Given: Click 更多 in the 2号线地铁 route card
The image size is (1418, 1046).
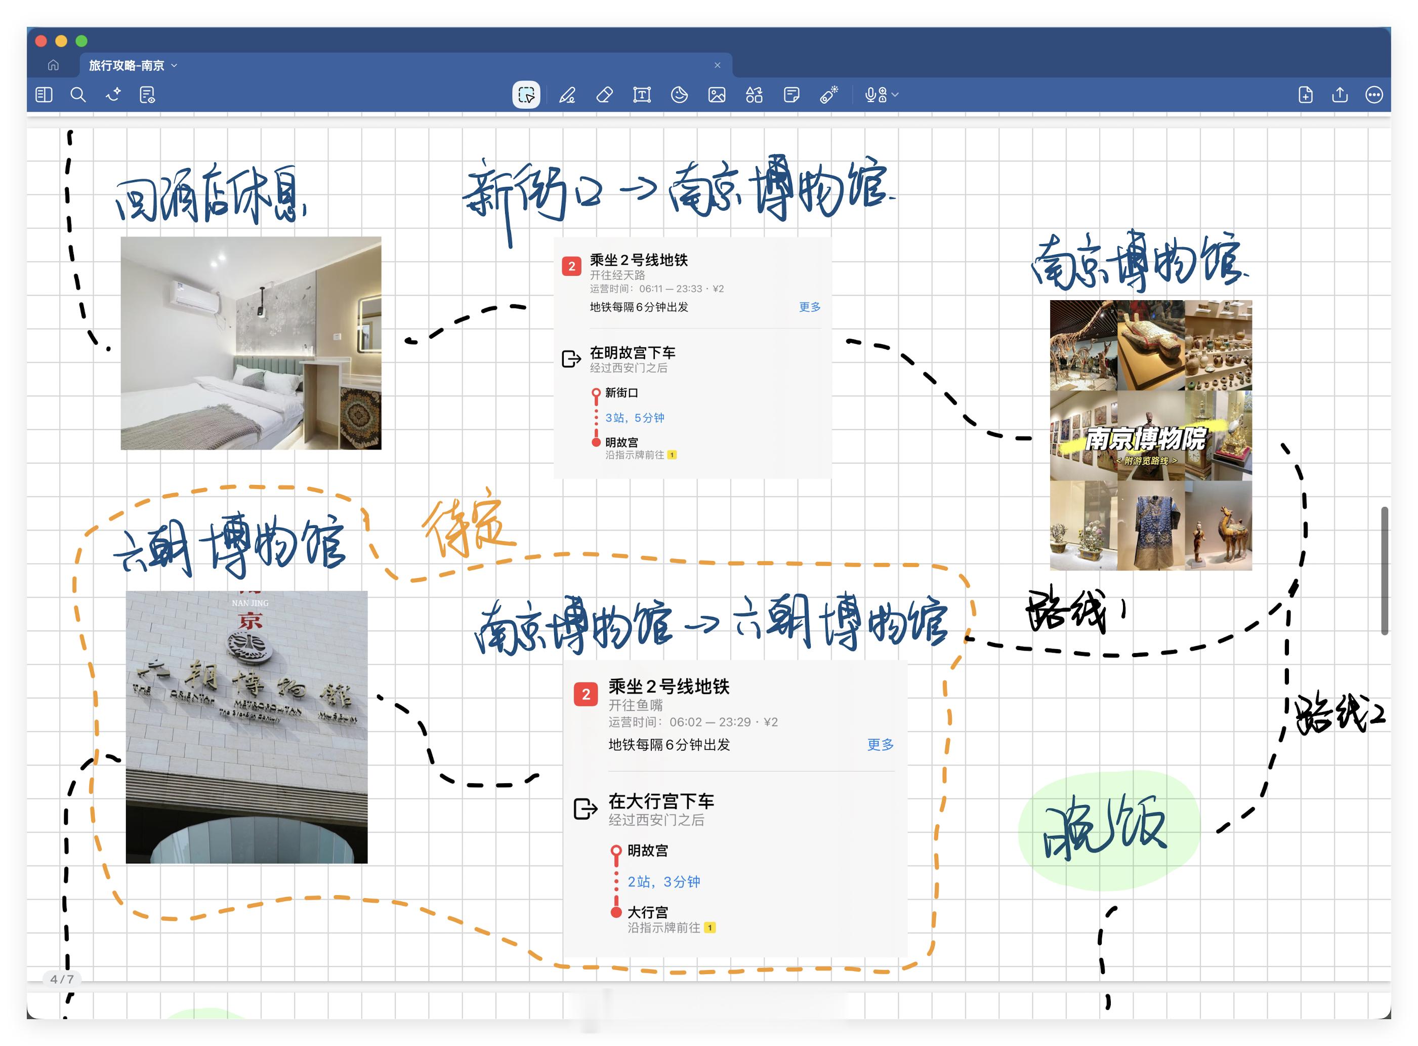Looking at the screenshot, I should point(809,307).
